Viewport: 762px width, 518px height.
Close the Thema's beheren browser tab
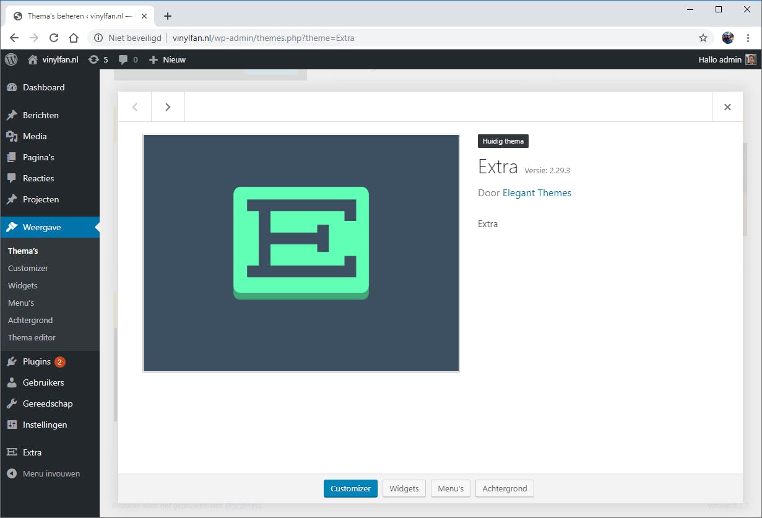click(x=144, y=16)
